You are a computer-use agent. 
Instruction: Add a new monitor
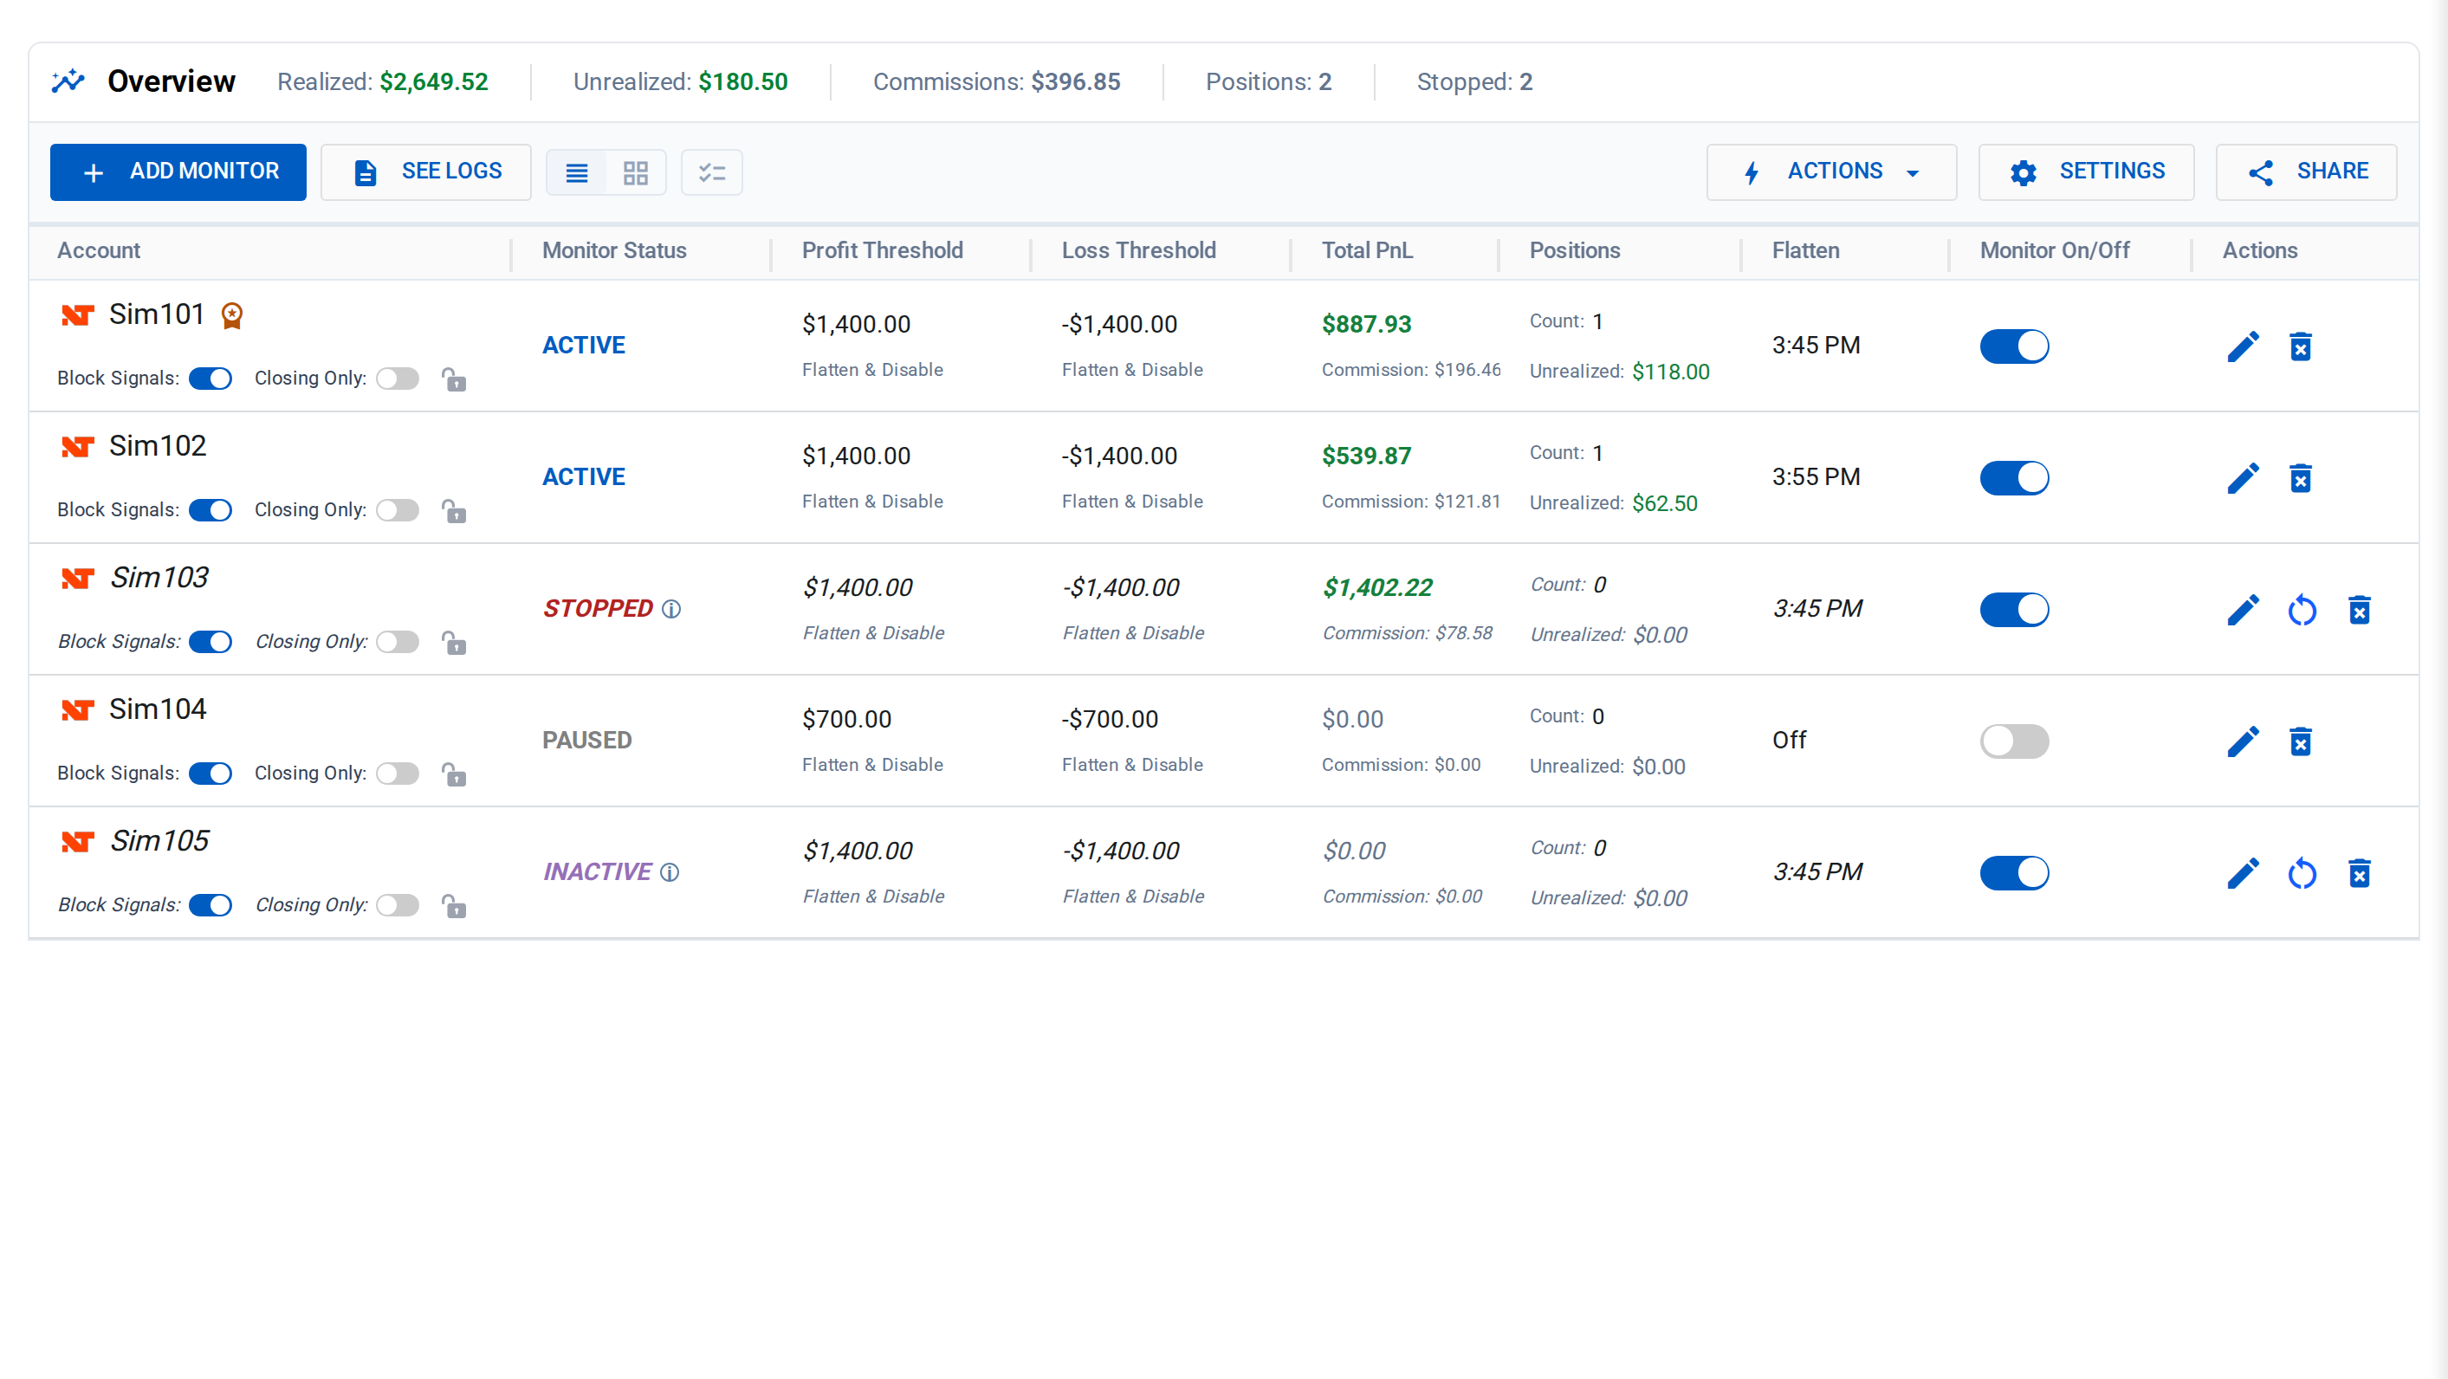click(x=178, y=172)
